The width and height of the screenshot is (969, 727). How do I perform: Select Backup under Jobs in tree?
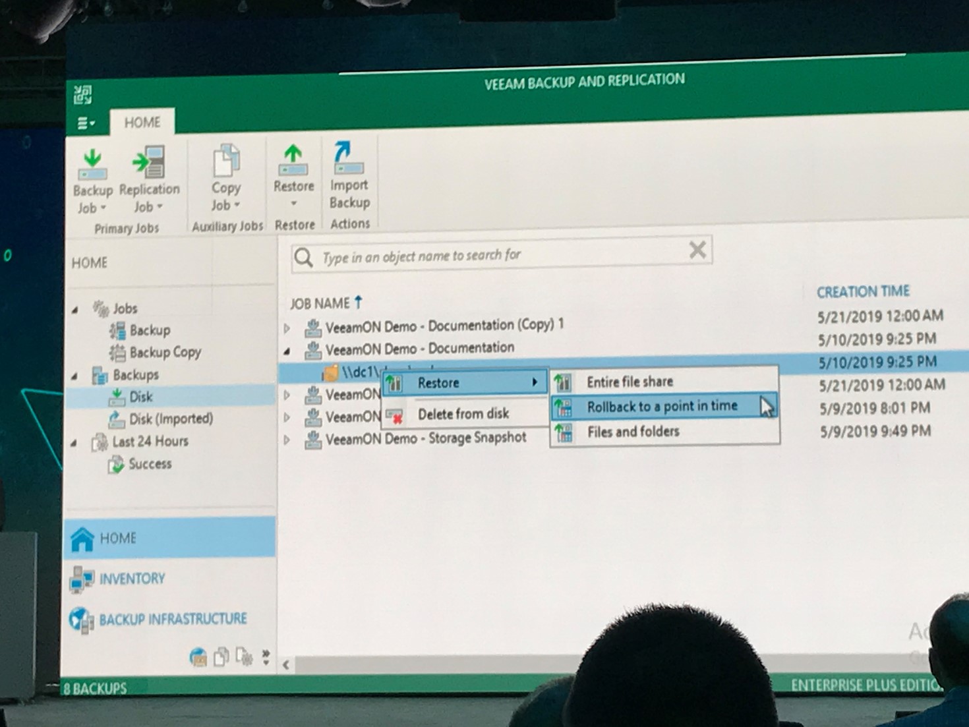[150, 330]
